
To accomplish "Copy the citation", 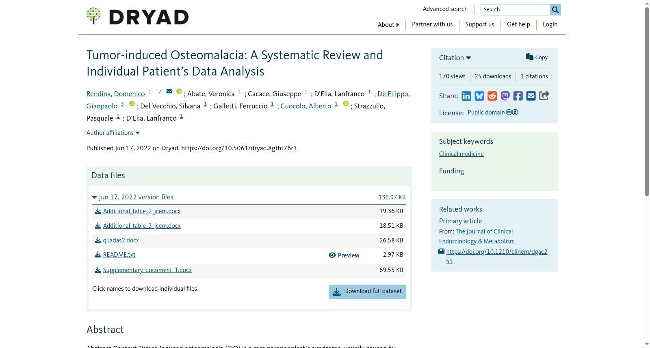I will 537,57.
